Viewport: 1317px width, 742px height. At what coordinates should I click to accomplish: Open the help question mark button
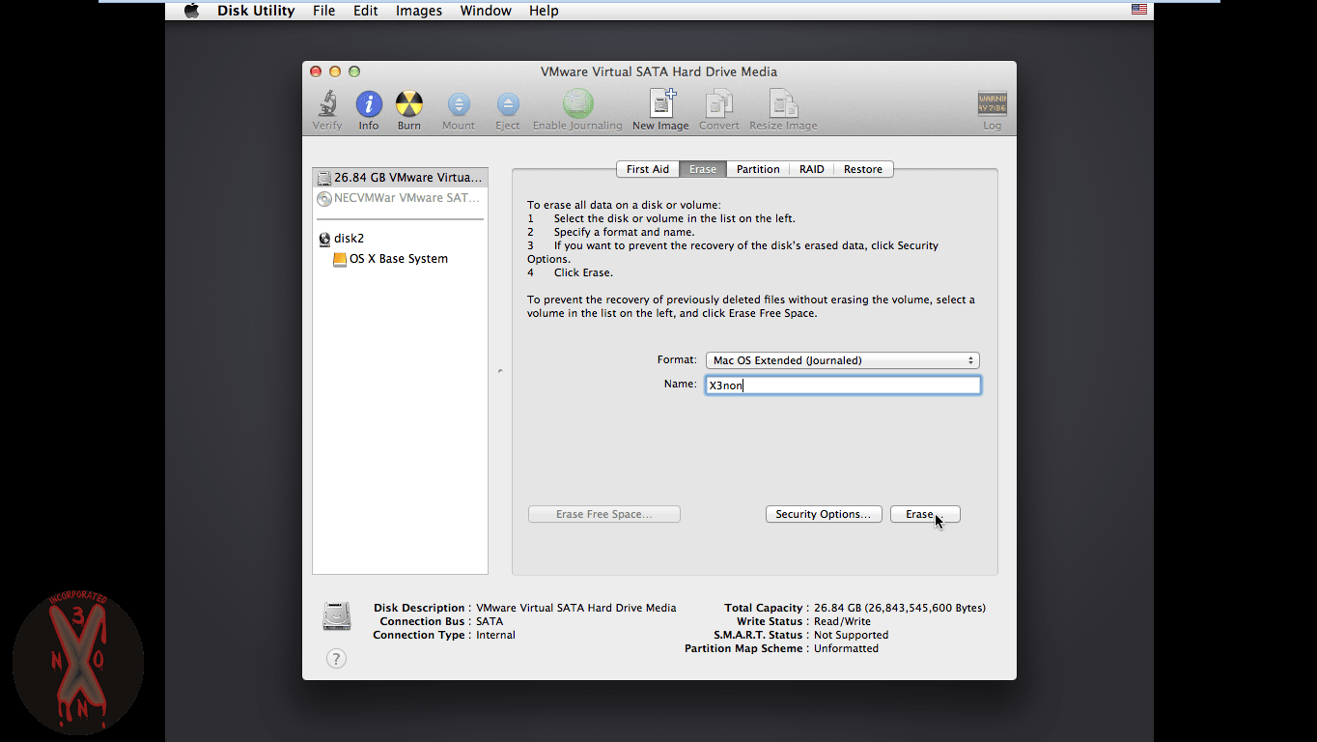click(336, 659)
